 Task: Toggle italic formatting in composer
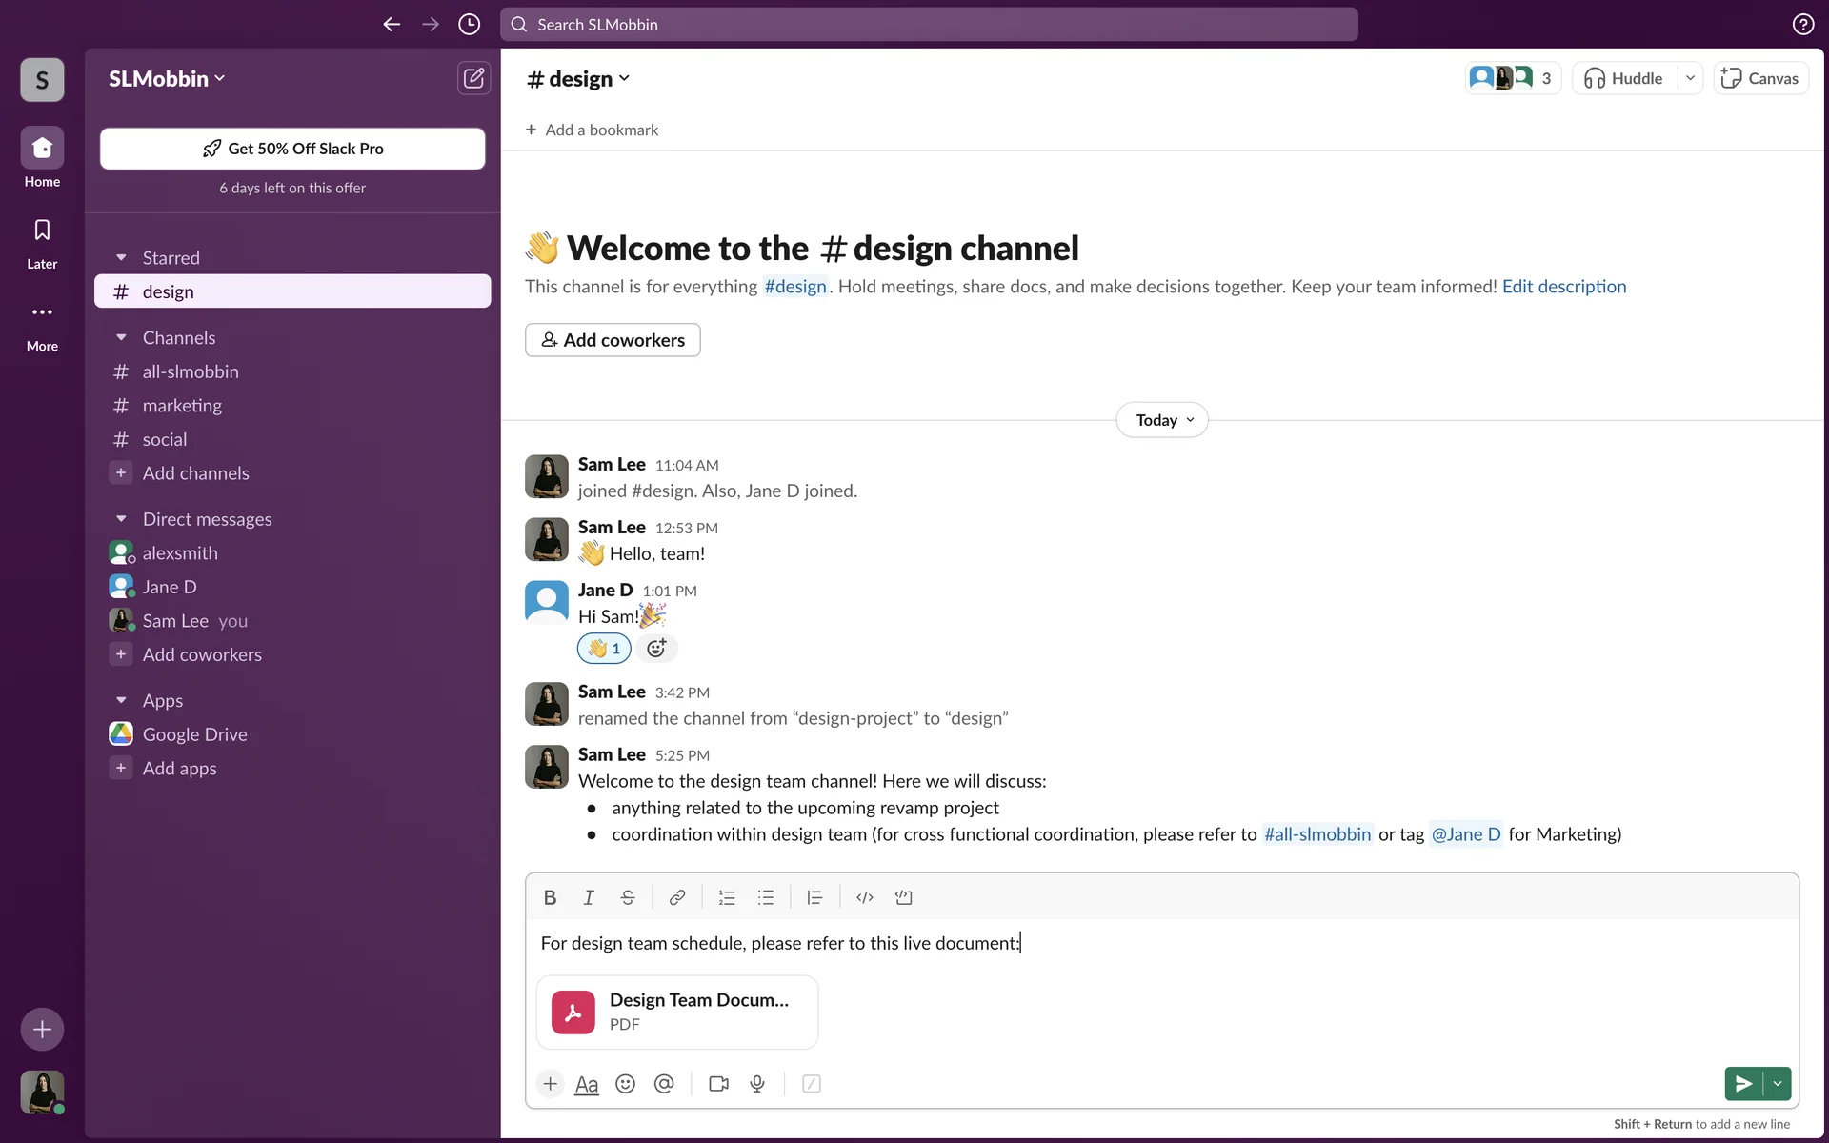pyautogui.click(x=589, y=897)
